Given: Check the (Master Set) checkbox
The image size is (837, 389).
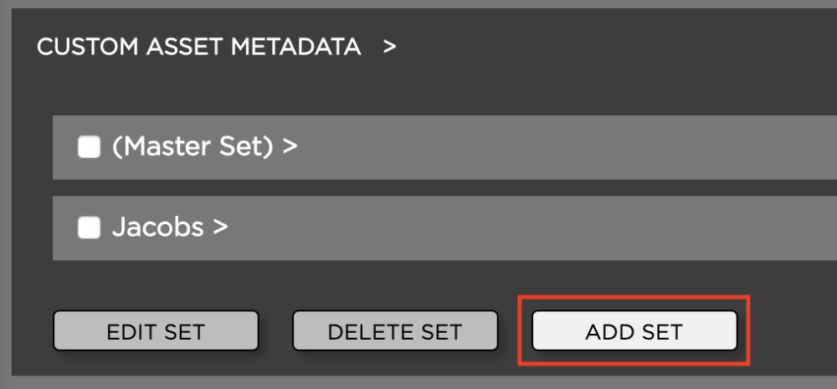Looking at the screenshot, I should [x=89, y=148].
